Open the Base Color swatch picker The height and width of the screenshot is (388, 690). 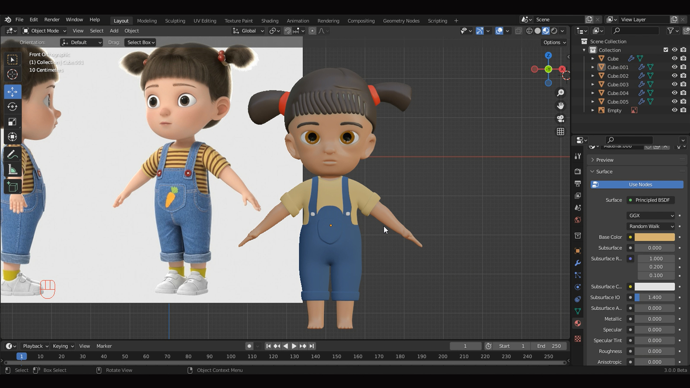click(654, 237)
